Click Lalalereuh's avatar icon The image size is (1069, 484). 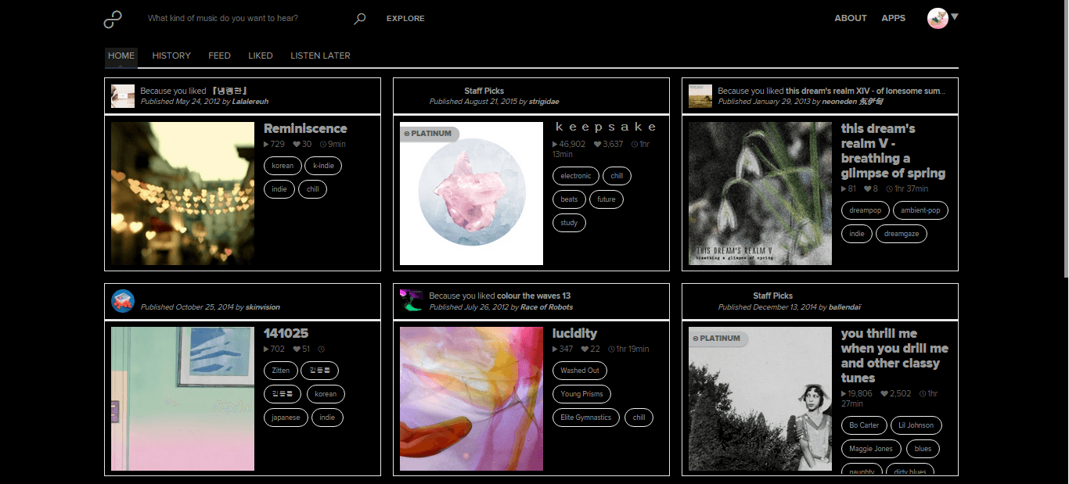[123, 95]
